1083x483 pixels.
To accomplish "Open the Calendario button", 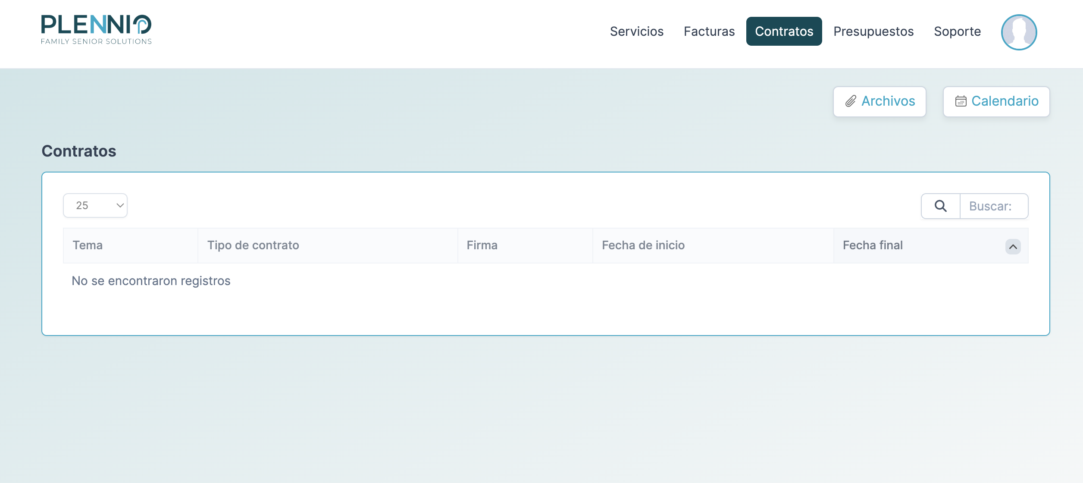I will tap(996, 101).
